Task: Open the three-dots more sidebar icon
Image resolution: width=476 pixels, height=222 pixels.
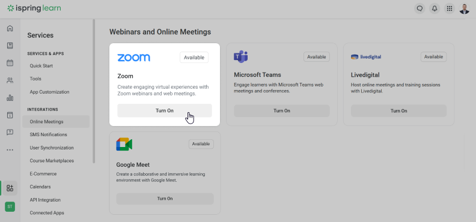Action: click(x=10, y=149)
